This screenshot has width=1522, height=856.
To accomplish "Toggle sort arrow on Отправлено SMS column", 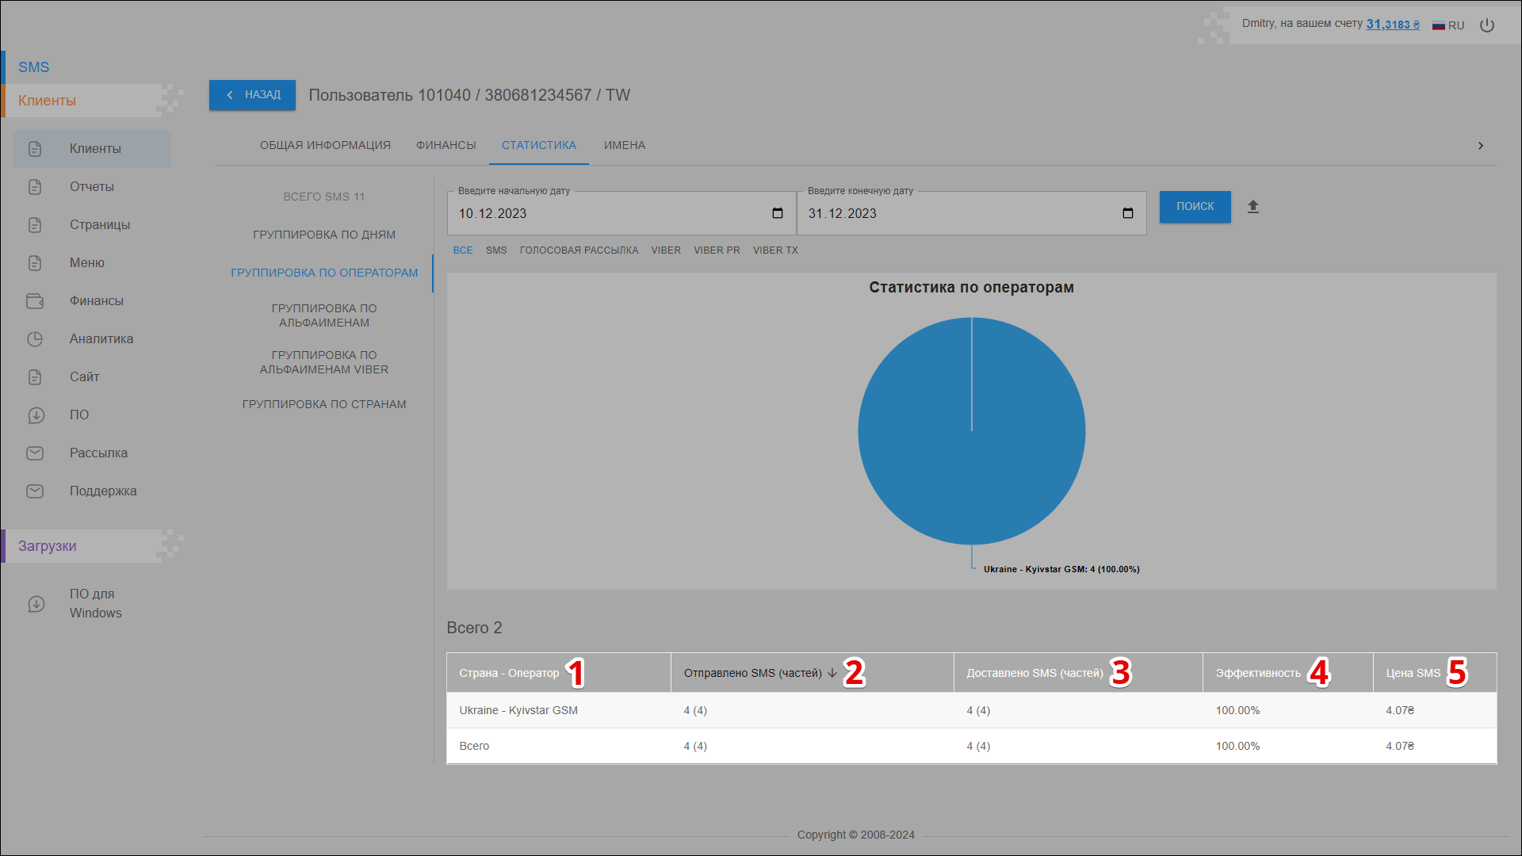I will (x=832, y=673).
